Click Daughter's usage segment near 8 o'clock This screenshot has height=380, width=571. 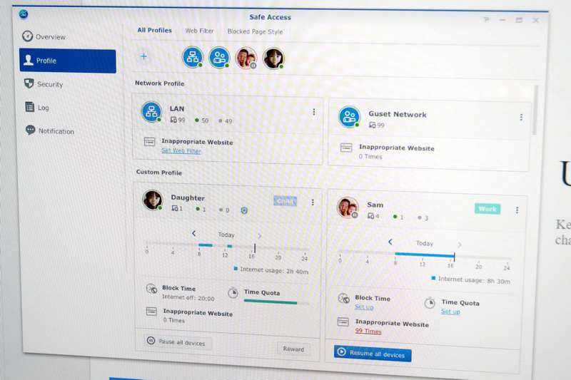[206, 245]
